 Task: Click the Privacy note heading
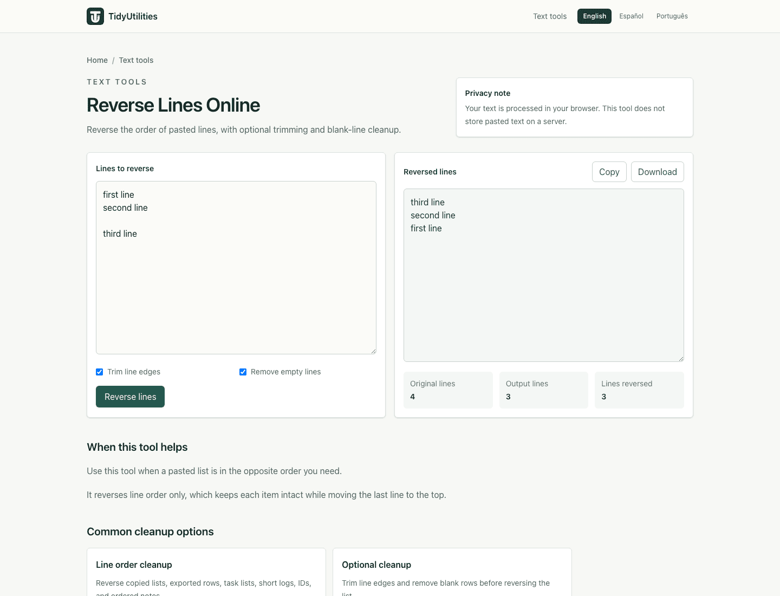[x=487, y=93]
